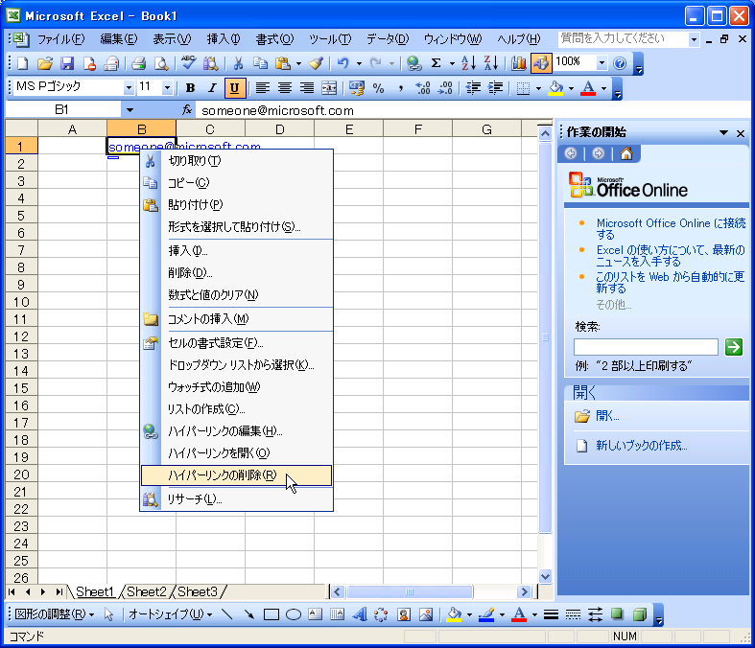Toggle Bold formatting
Screen dimensions: 755x648
[x=190, y=88]
